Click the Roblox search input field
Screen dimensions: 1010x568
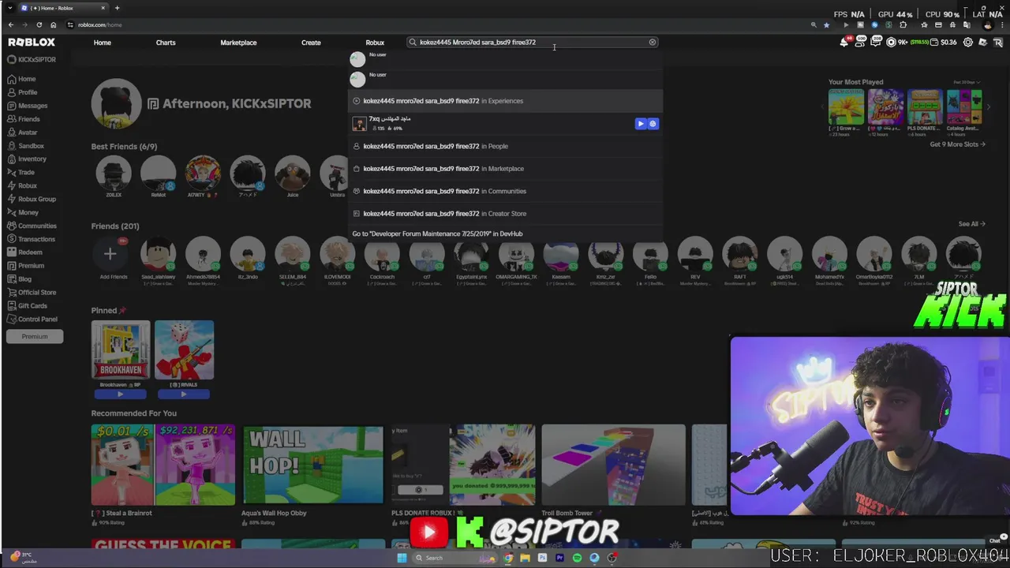[x=533, y=42]
